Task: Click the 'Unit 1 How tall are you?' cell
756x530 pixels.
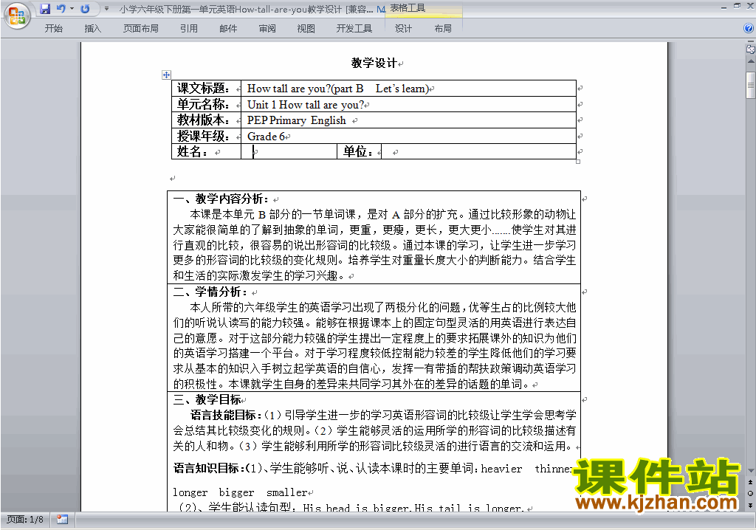Action: [409, 105]
